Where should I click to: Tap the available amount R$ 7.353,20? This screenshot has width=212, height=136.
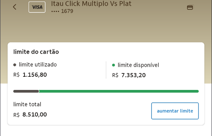point(129,75)
